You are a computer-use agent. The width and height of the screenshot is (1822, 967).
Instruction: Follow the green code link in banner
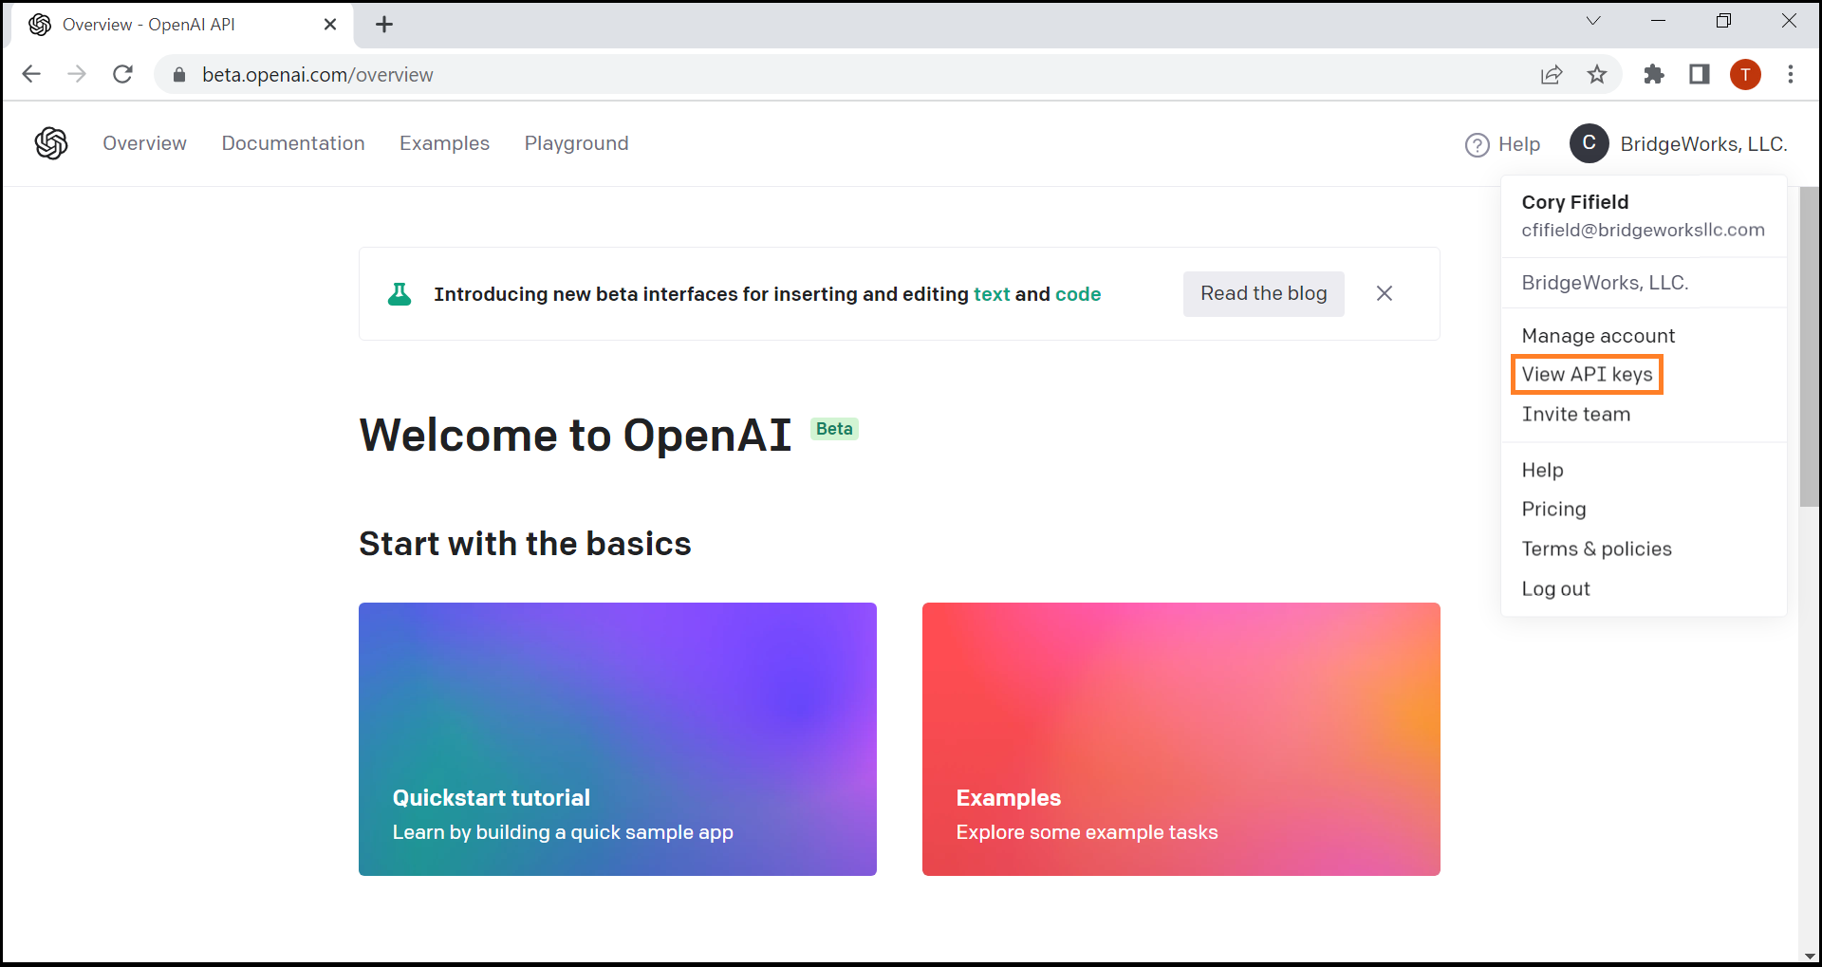point(1078,294)
